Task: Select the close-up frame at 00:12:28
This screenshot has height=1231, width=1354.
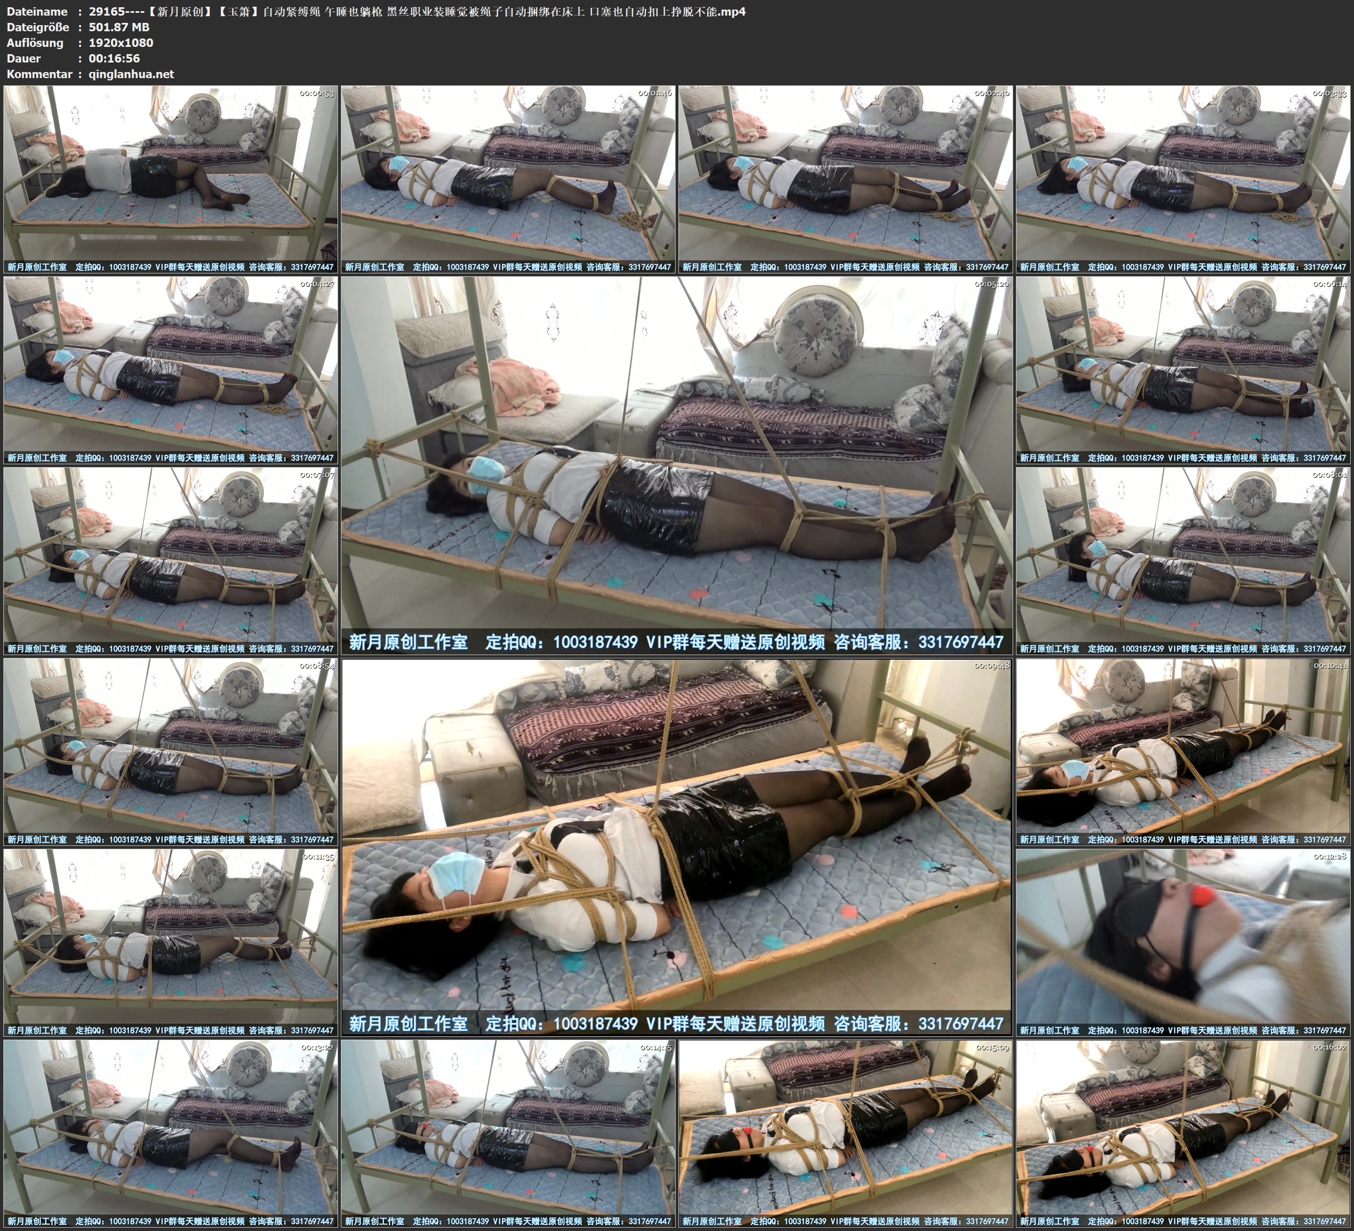Action: 1183,943
